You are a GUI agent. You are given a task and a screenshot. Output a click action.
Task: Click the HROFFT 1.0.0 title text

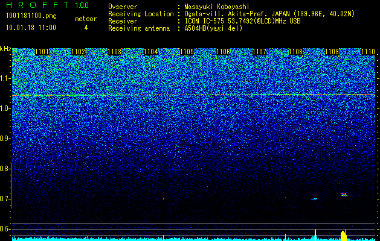coord(47,5)
